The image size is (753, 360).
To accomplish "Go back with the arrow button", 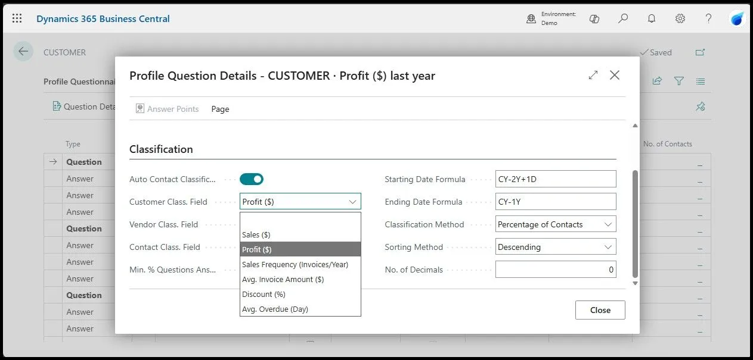I will (x=23, y=51).
